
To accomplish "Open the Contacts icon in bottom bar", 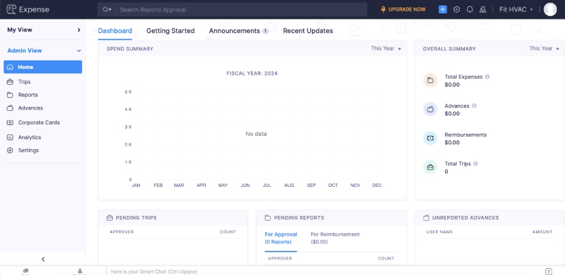I will point(79,272).
